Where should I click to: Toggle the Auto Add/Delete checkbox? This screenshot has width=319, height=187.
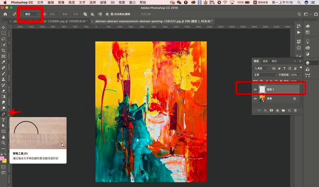click(x=112, y=14)
